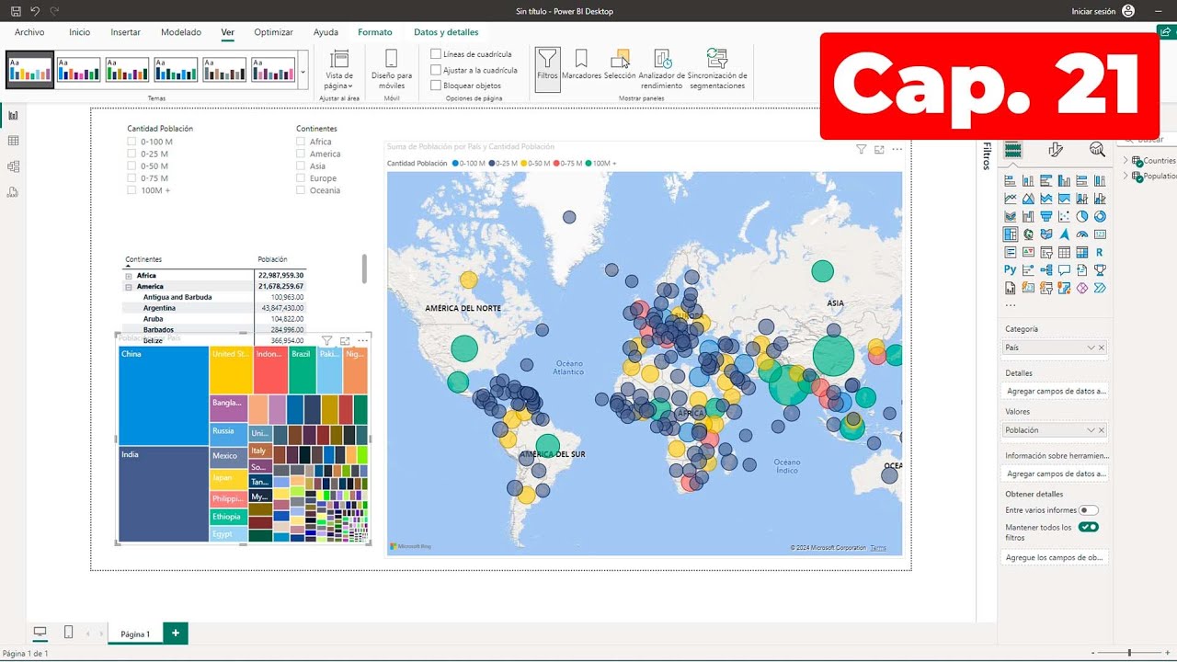
Task: Tick the Africa continent checkbox
Action: coord(301,142)
